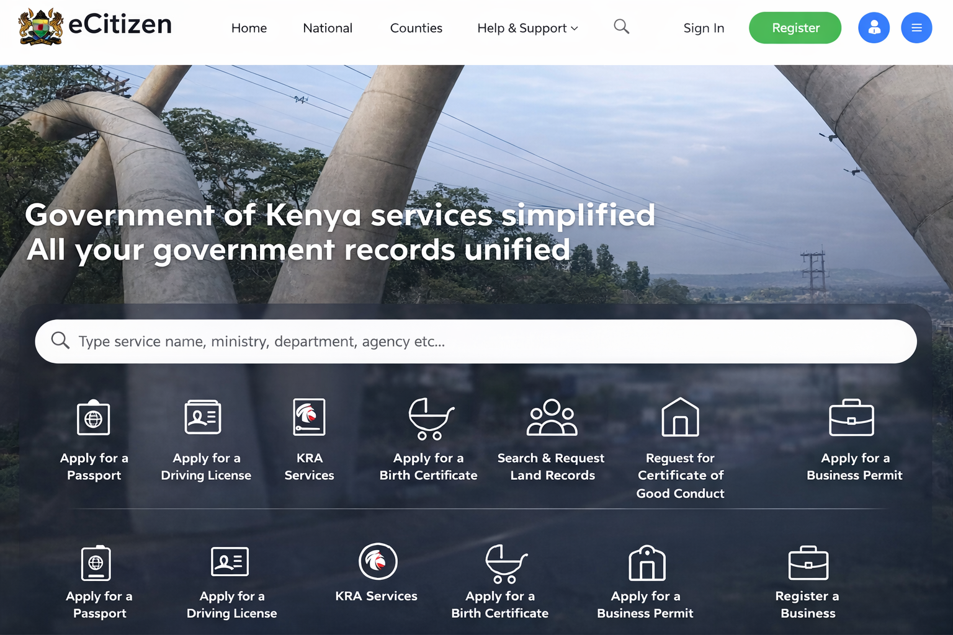Open top-row Apply for a Passport icon
The image size is (953, 635).
point(94,418)
